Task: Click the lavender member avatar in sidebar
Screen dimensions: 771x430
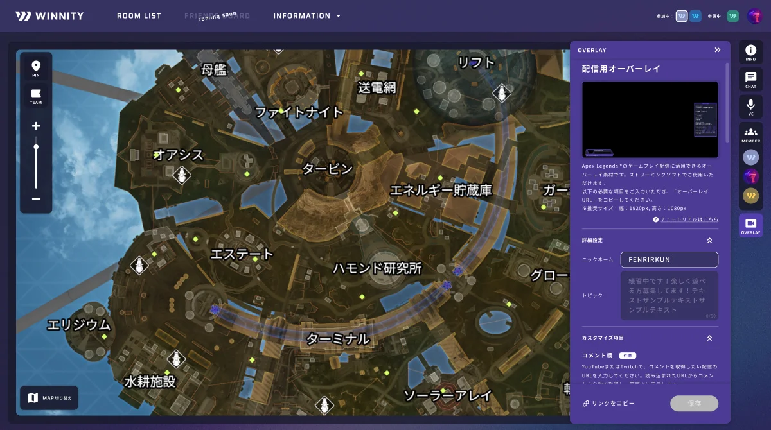Action: 750,157
